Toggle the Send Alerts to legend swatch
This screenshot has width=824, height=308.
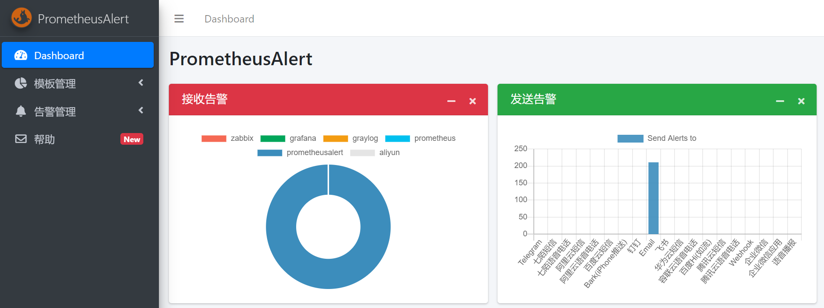pos(630,138)
